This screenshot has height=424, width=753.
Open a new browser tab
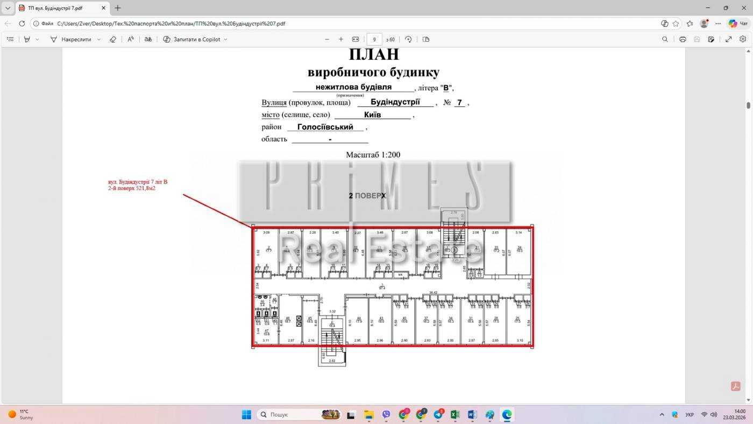coord(118,8)
